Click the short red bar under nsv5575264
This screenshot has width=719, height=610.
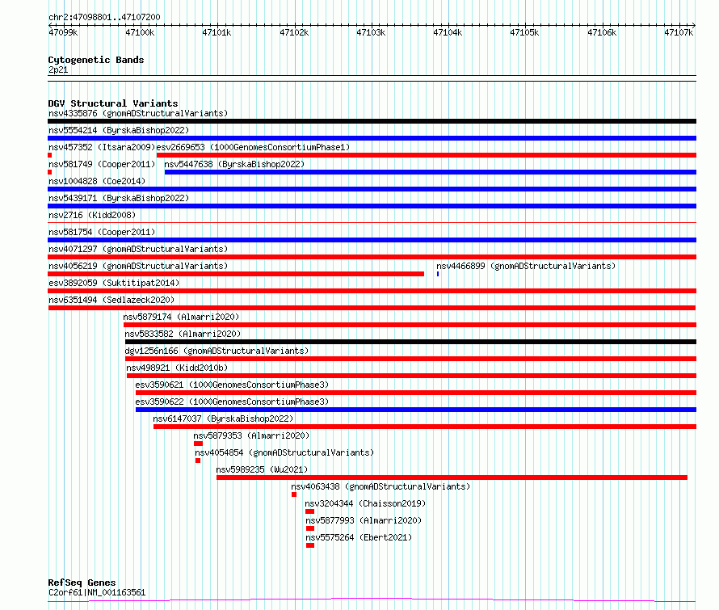[310, 545]
